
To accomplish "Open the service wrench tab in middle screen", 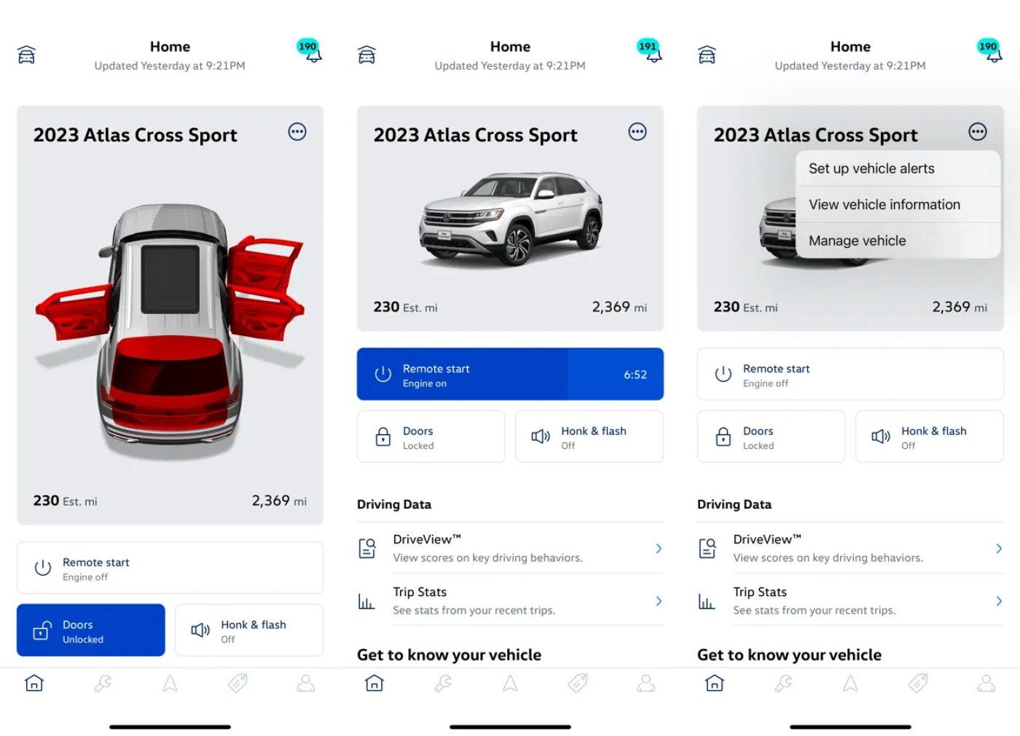I will pyautogui.click(x=443, y=684).
